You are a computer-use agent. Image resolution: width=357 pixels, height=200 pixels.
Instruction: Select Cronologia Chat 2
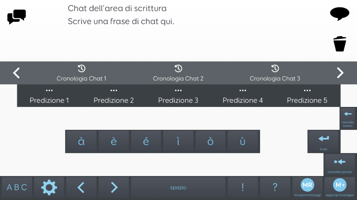(178, 73)
